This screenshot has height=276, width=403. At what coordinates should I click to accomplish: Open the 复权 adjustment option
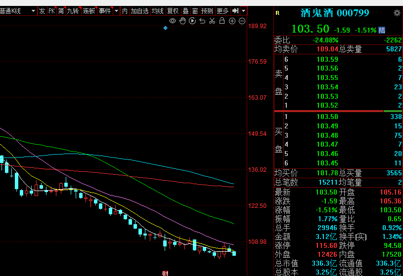tap(173, 11)
